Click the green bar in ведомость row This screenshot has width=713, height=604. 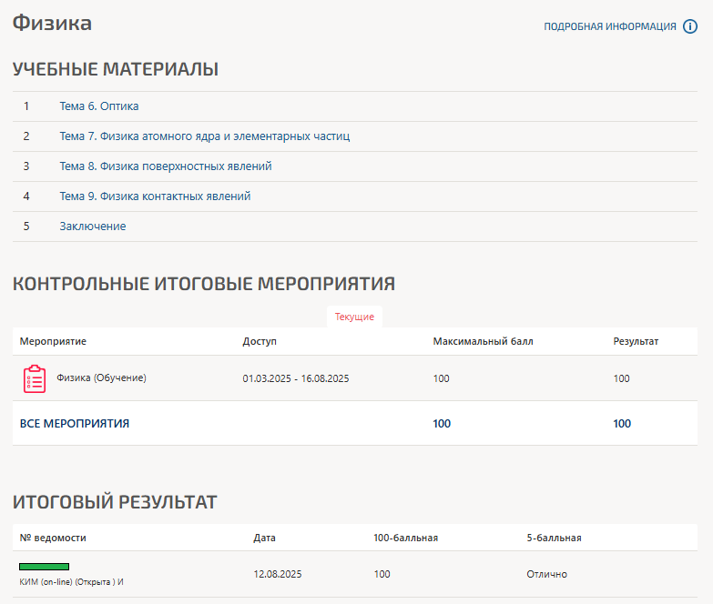[x=45, y=567]
